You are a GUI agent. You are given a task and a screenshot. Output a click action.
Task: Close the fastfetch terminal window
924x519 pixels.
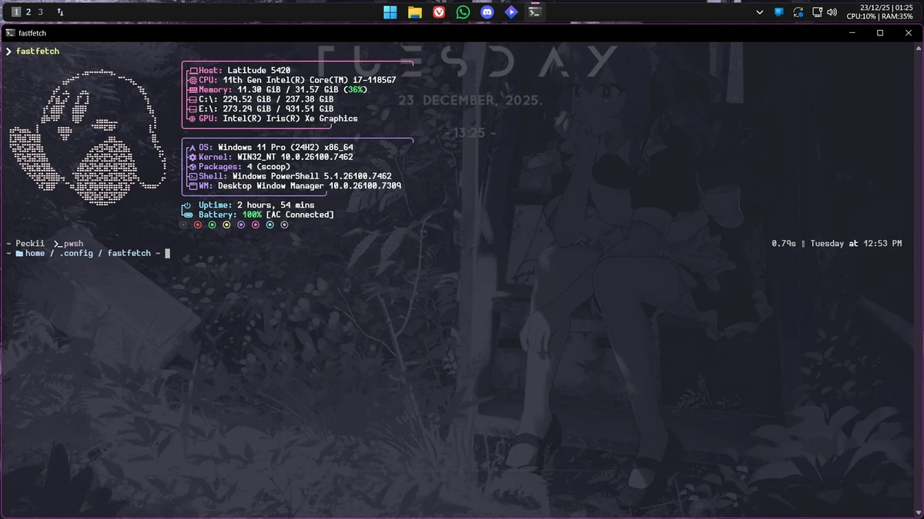[x=908, y=33]
